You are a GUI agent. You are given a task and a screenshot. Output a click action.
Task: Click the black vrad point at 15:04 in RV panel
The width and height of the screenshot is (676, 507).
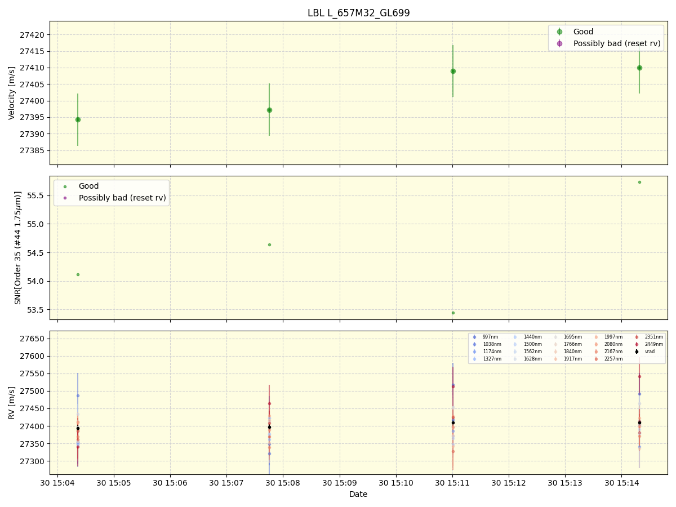(x=78, y=428)
